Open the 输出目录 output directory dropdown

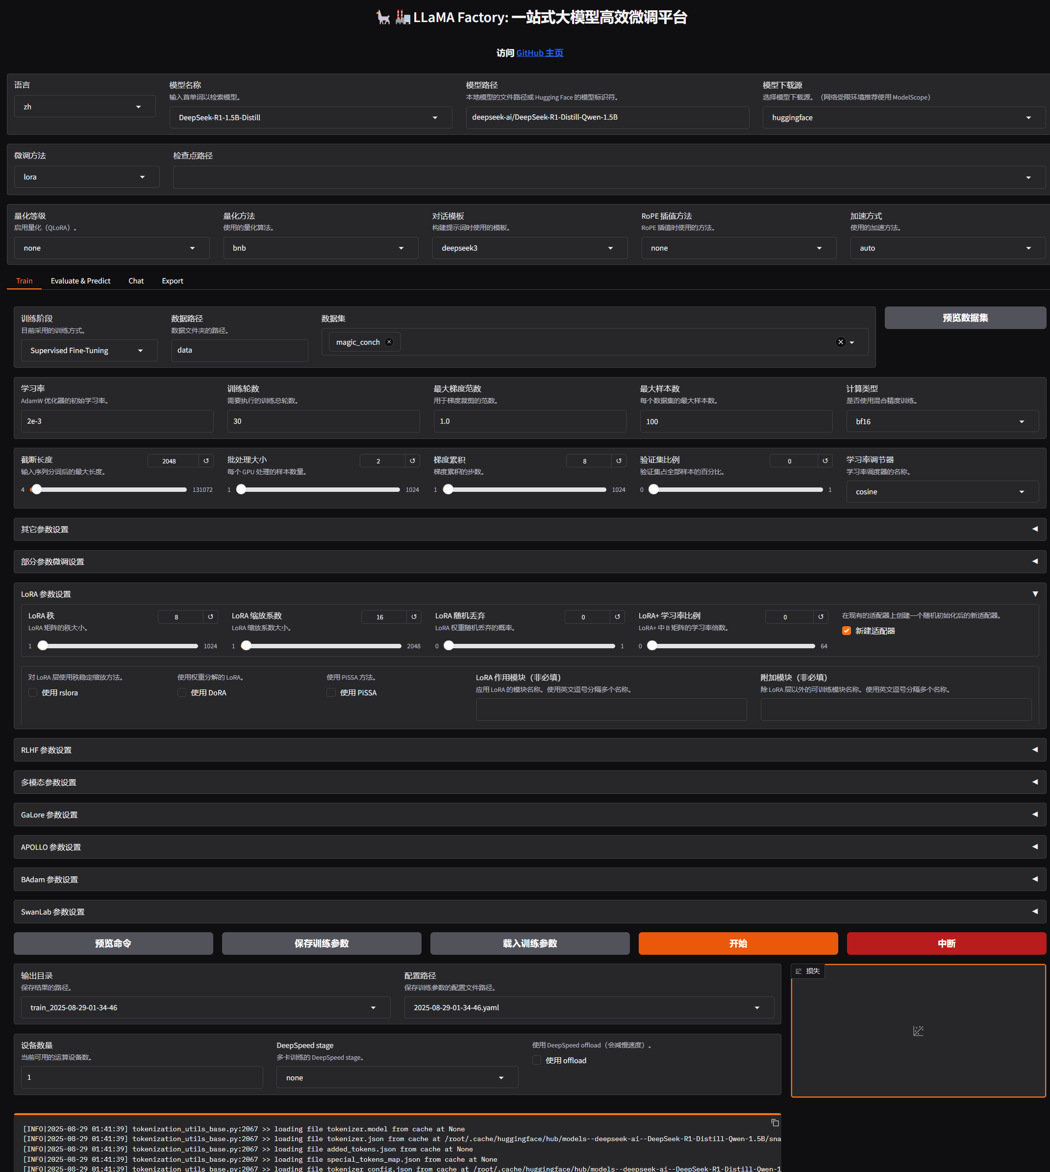205,1008
